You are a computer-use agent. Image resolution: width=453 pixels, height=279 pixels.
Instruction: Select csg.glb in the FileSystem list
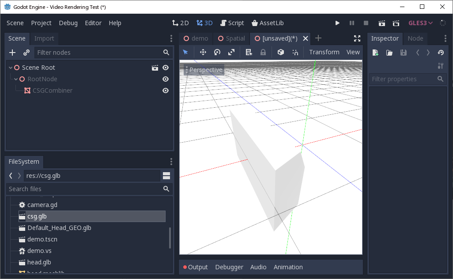(x=38, y=216)
